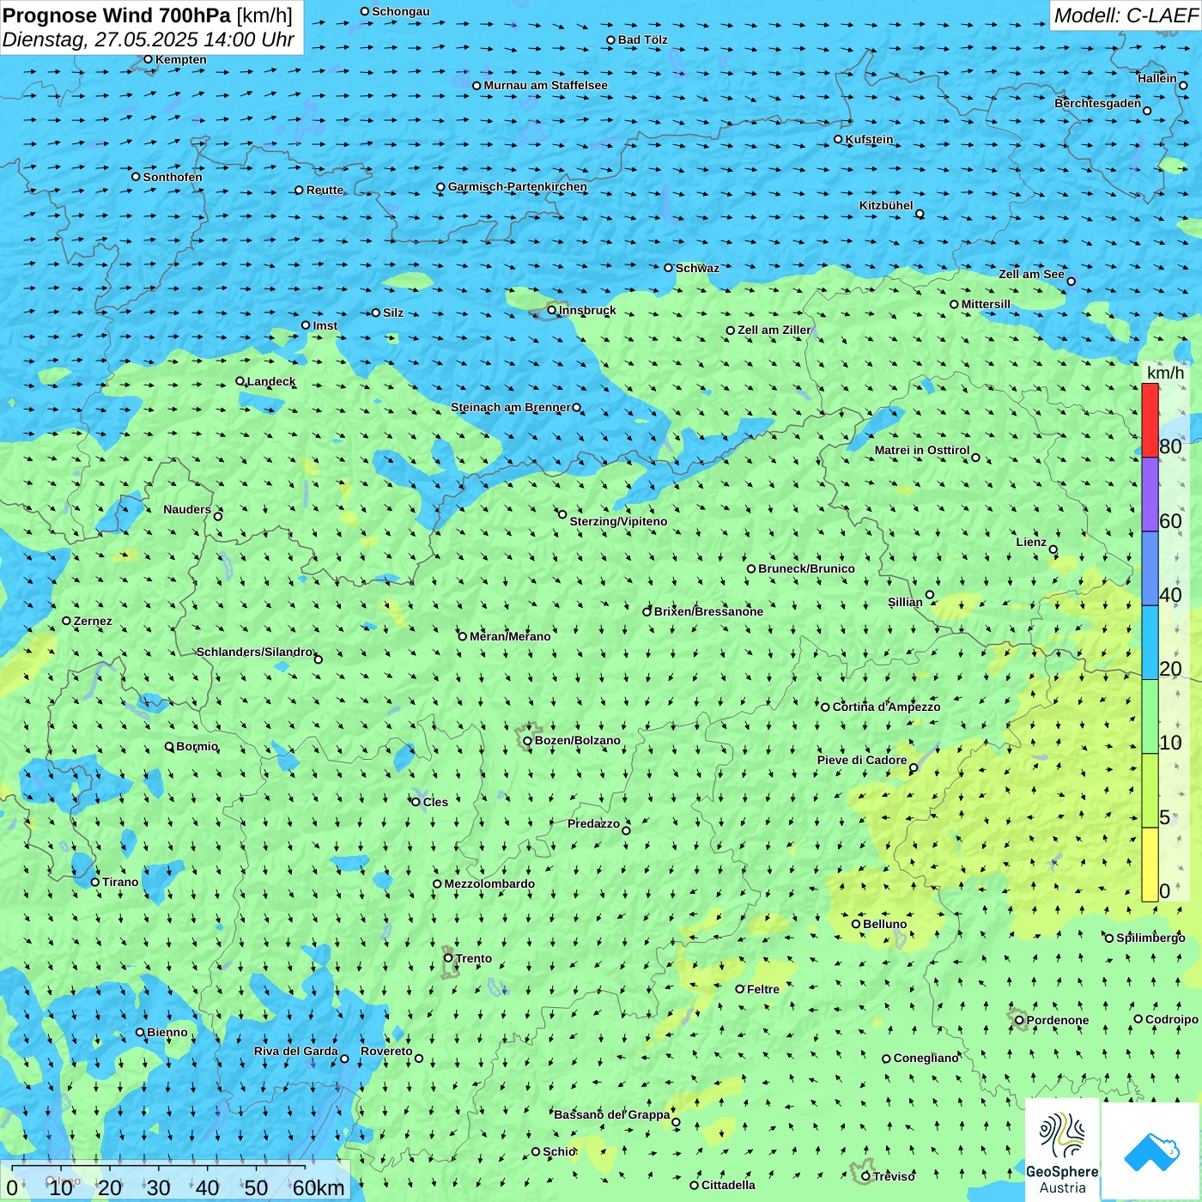The width and height of the screenshot is (1202, 1202).
Task: Click the Conegliano label
Action: pyautogui.click(x=926, y=1058)
